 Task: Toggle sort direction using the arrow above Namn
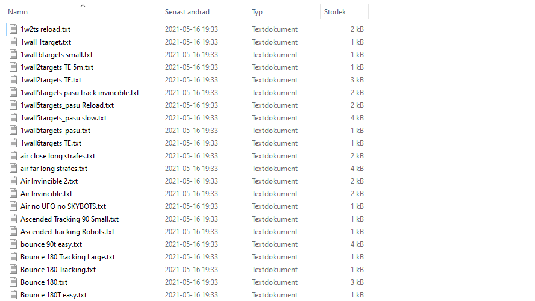[x=83, y=6]
